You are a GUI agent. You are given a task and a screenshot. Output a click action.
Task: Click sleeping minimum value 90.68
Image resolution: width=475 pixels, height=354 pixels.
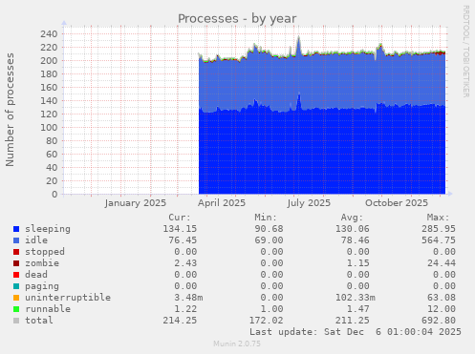pyautogui.click(x=269, y=229)
